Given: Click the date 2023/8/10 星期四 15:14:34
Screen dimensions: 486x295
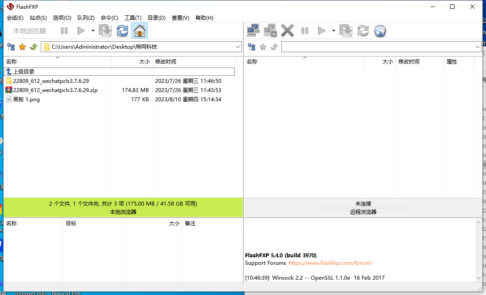Looking at the screenshot, I should point(188,100).
